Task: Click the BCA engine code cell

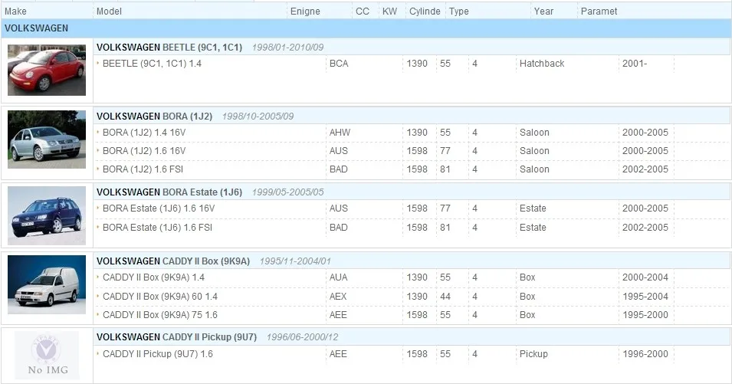Action: (339, 64)
